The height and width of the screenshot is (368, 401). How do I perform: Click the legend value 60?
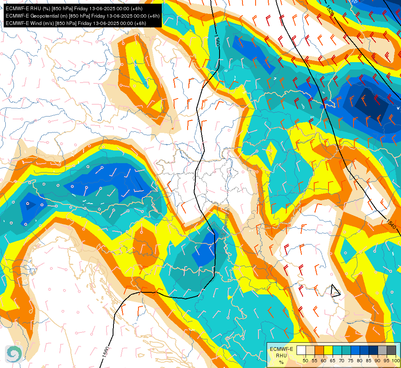tap(324, 361)
